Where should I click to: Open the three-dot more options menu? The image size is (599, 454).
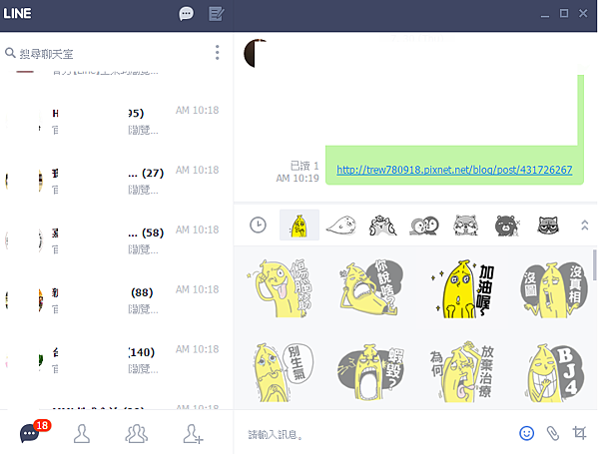(x=217, y=53)
